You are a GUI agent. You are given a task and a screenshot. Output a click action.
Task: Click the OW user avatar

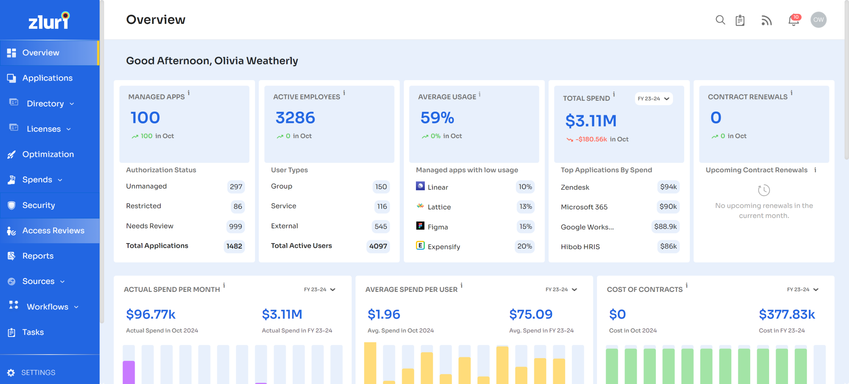point(818,20)
